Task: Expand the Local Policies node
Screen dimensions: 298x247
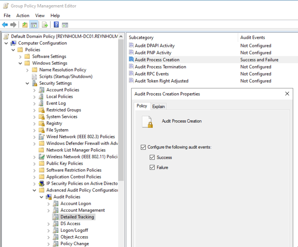Action: coord(34,97)
